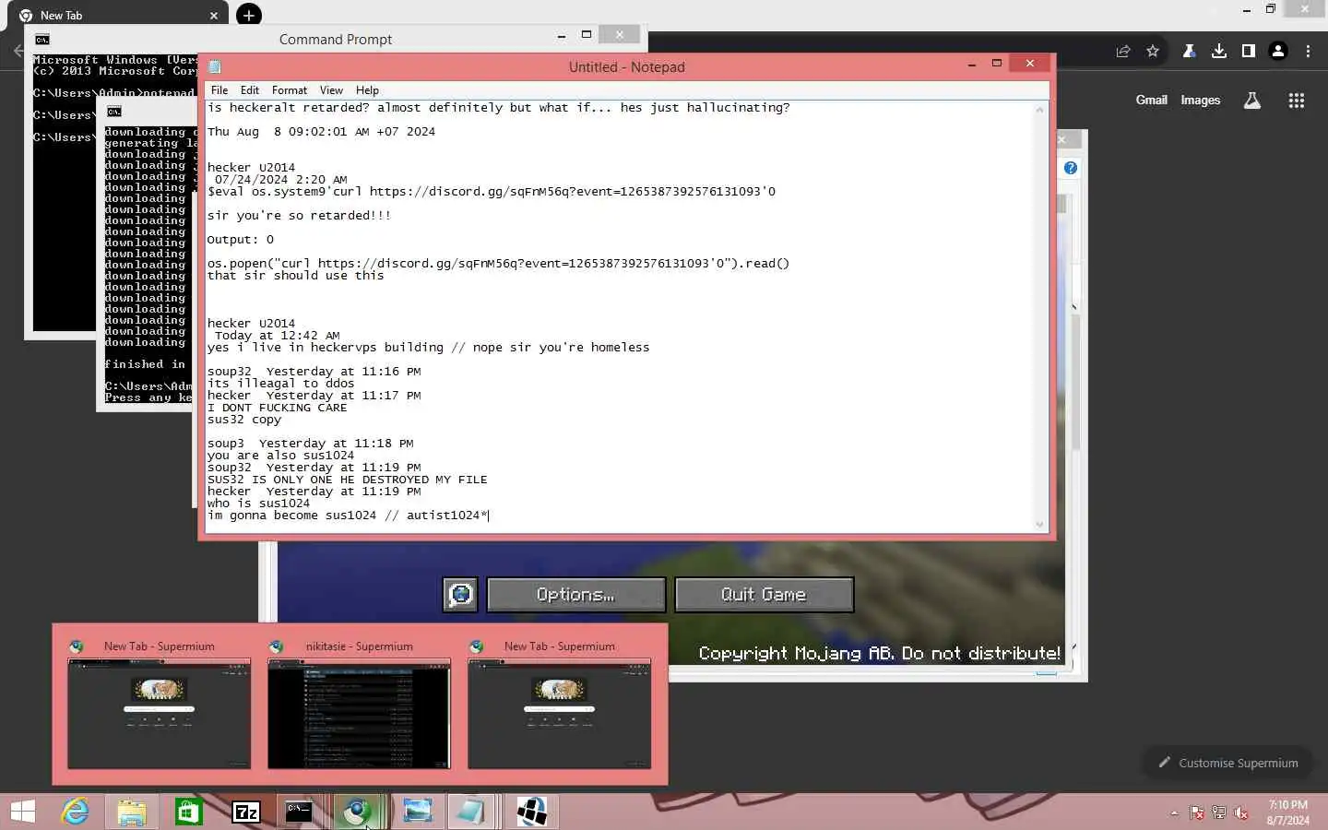Toggle the side panel icon in browser toolbar

[x=1249, y=52]
